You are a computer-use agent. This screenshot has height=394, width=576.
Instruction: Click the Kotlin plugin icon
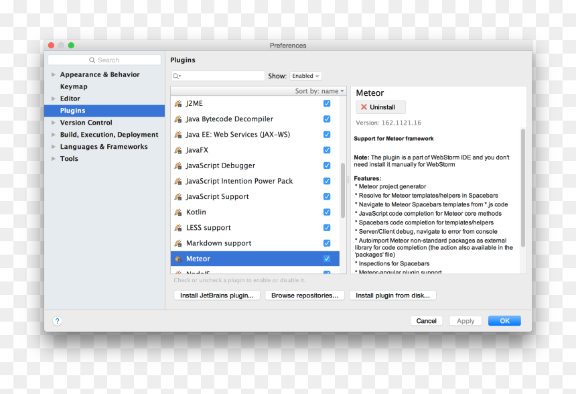(178, 212)
